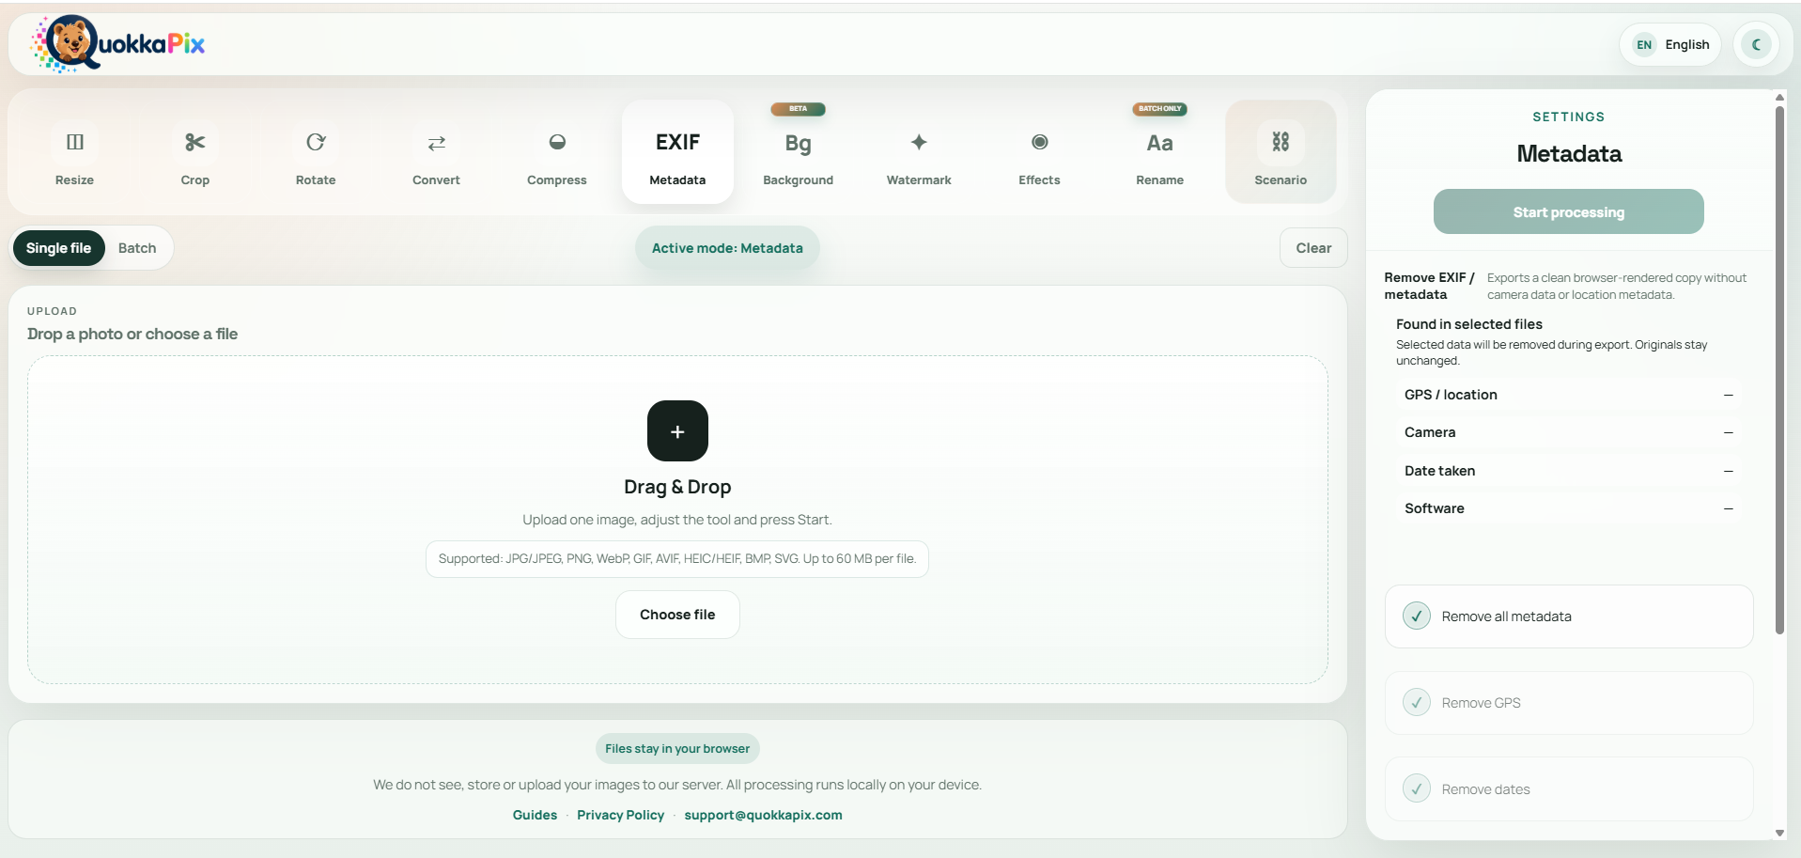
Task: Expand the GPS / location row
Action: (1568, 395)
